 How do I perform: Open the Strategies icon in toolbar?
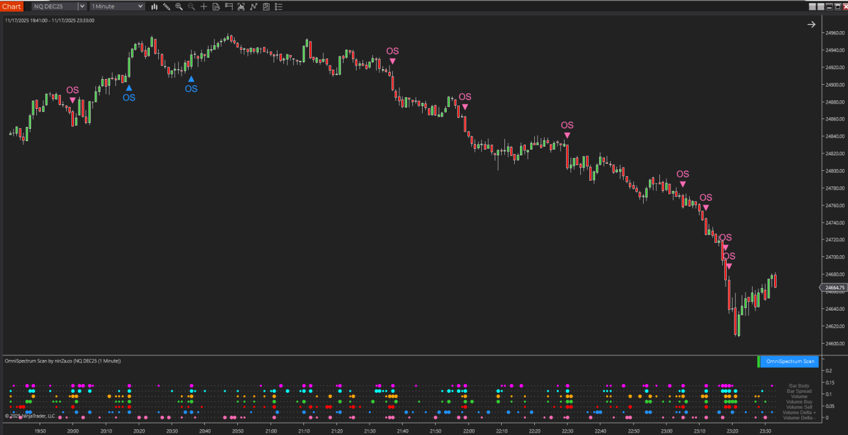coord(266,6)
